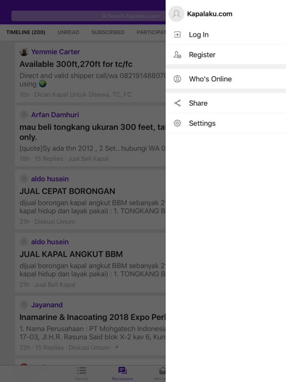Switch to the Subscribed tab
The width and height of the screenshot is (286, 382).
tap(108, 32)
